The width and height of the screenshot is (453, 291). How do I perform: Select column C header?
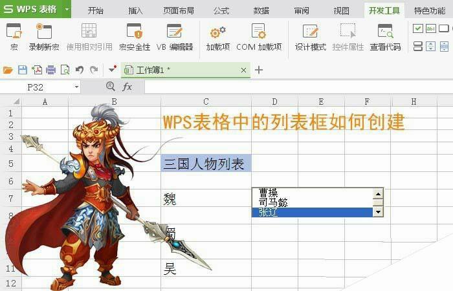pyautogui.click(x=206, y=102)
